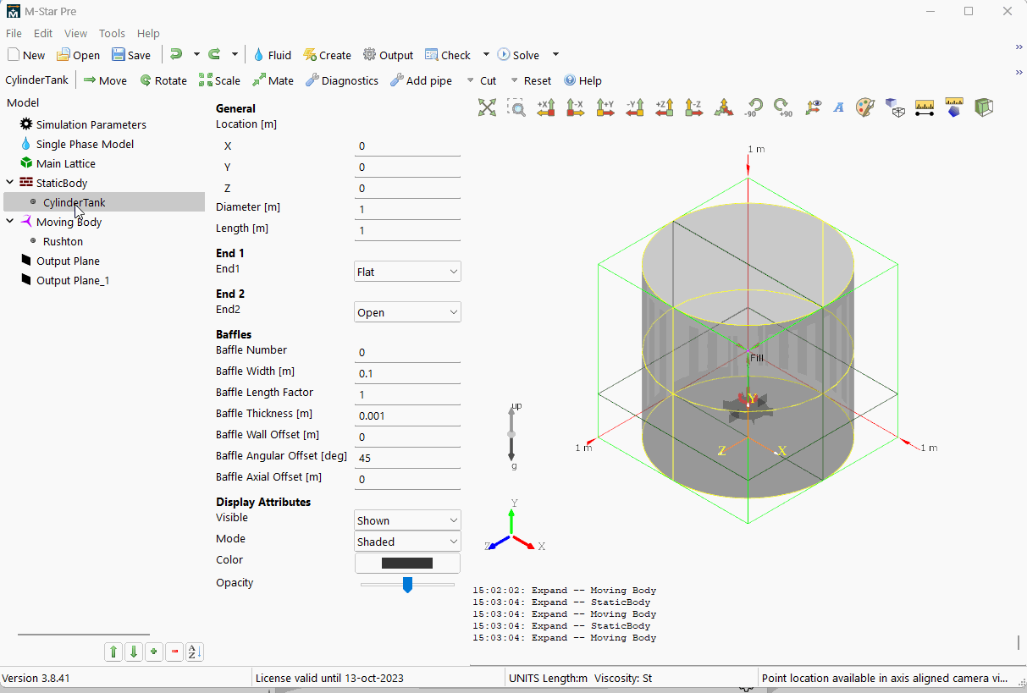Switch to the isometric view icon
Screen dimensions: 1027x693
click(x=724, y=107)
